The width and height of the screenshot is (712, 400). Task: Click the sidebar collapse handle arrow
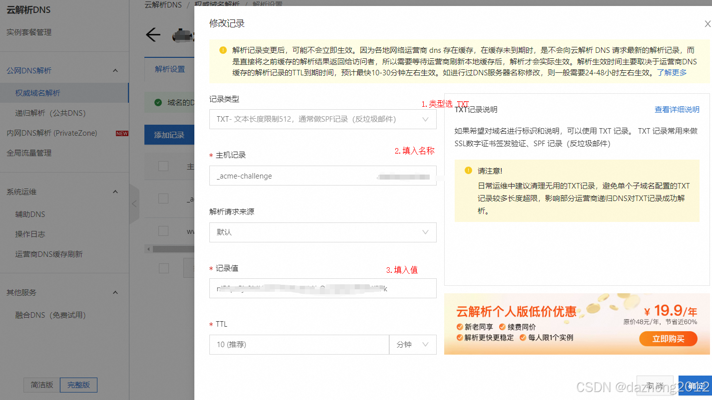click(x=134, y=203)
